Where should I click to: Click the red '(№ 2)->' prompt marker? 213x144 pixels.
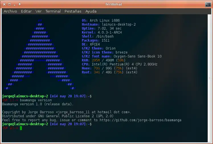click(10, 128)
